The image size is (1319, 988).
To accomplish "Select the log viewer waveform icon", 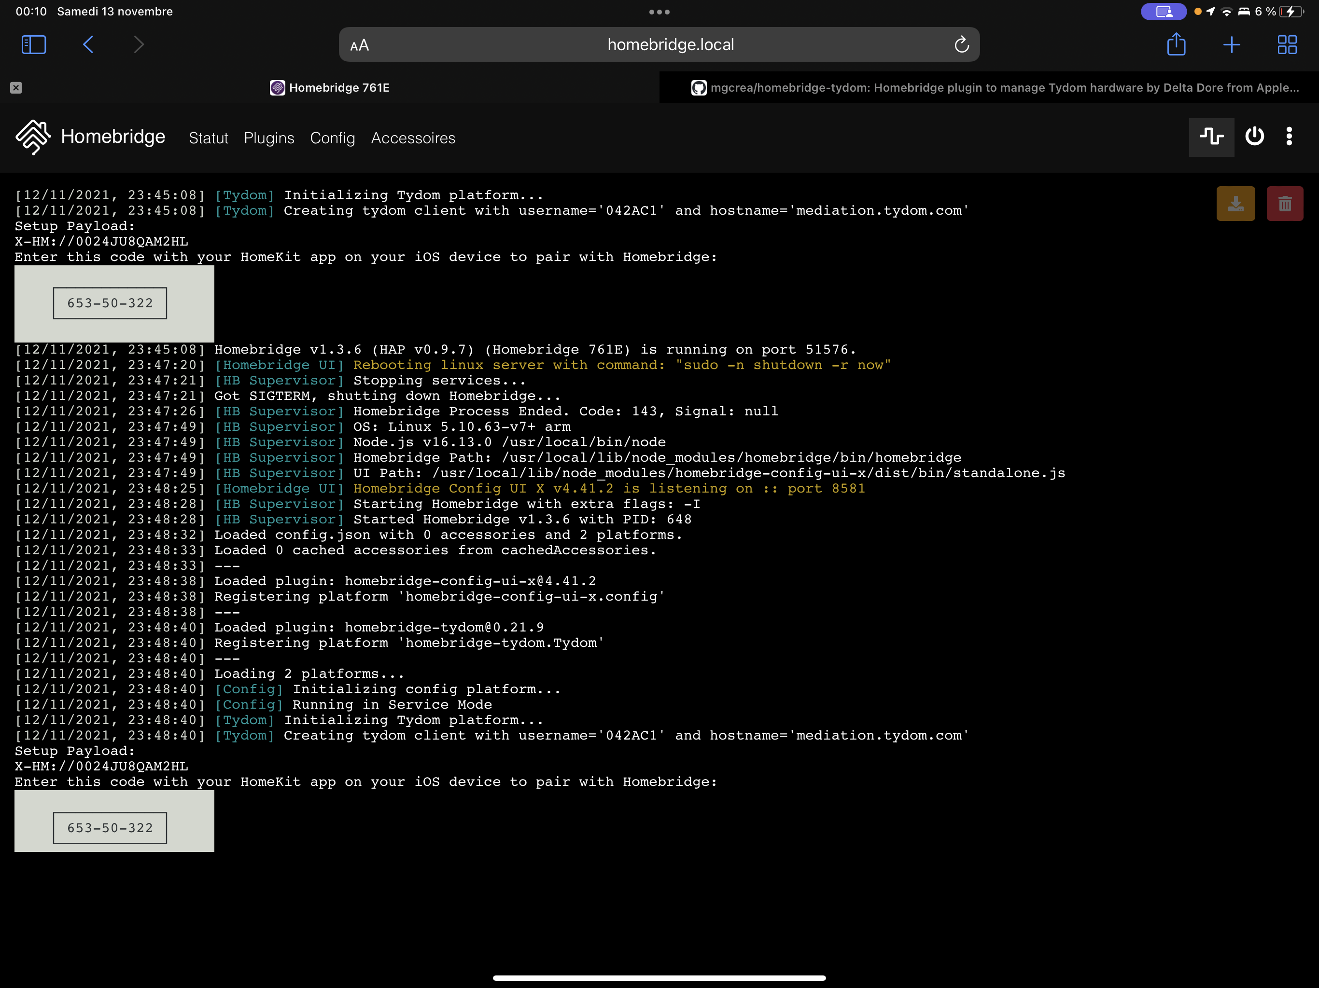I will (1211, 137).
